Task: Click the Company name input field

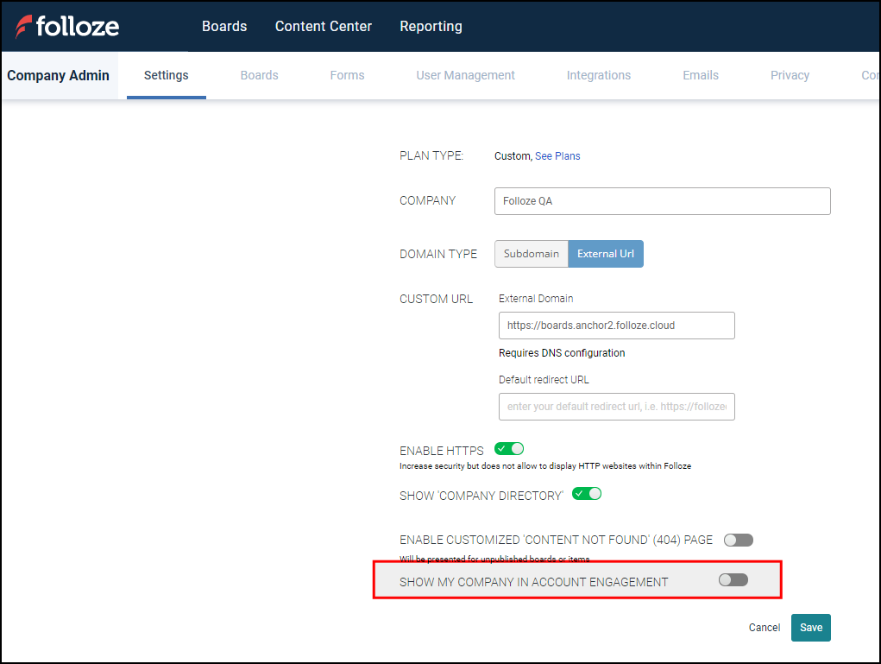Action: 662,201
